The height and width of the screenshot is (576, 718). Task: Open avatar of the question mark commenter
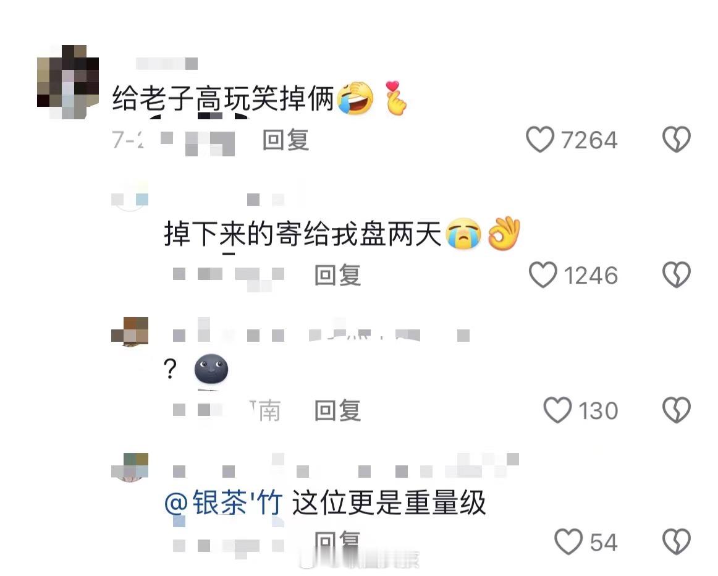(x=130, y=331)
